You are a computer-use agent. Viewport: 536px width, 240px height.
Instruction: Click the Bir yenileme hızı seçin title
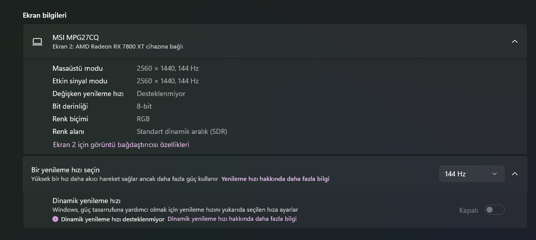(x=62, y=170)
